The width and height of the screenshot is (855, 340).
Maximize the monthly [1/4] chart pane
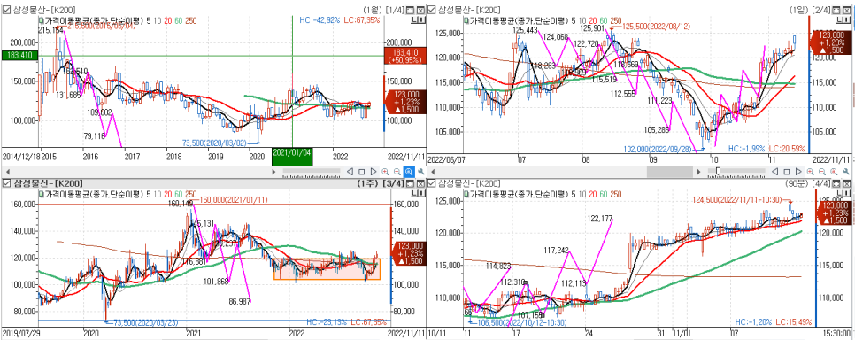pos(410,10)
